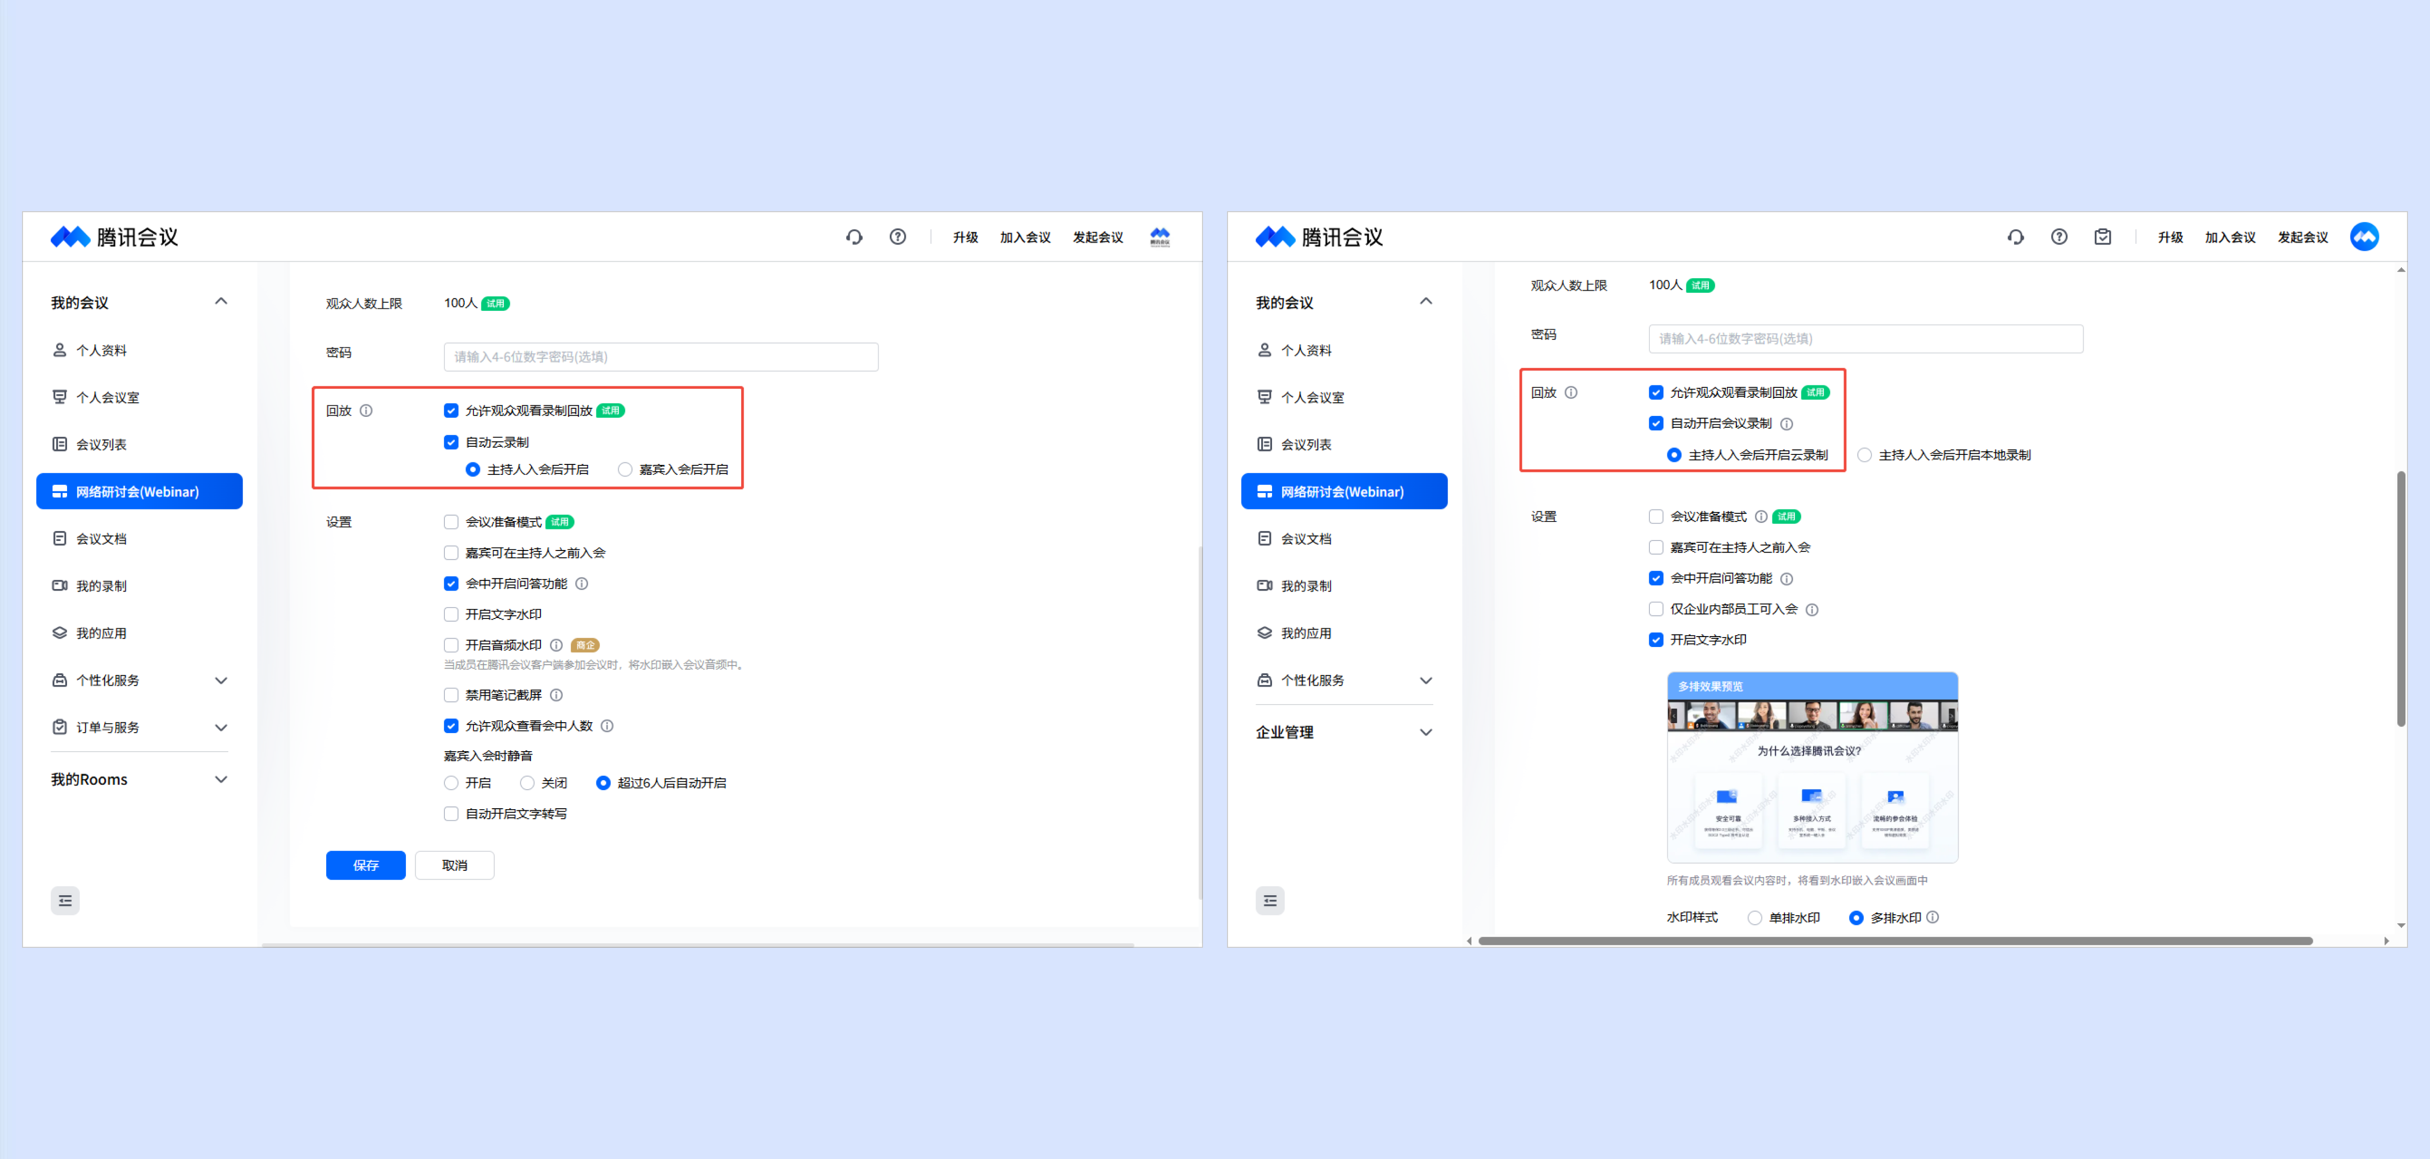Select 单排水印 watermark style
The height and width of the screenshot is (1159, 2430).
point(1753,918)
